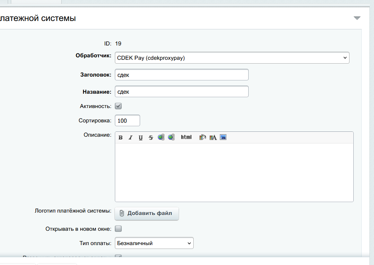Click the link icon beside the html button

coord(171,137)
